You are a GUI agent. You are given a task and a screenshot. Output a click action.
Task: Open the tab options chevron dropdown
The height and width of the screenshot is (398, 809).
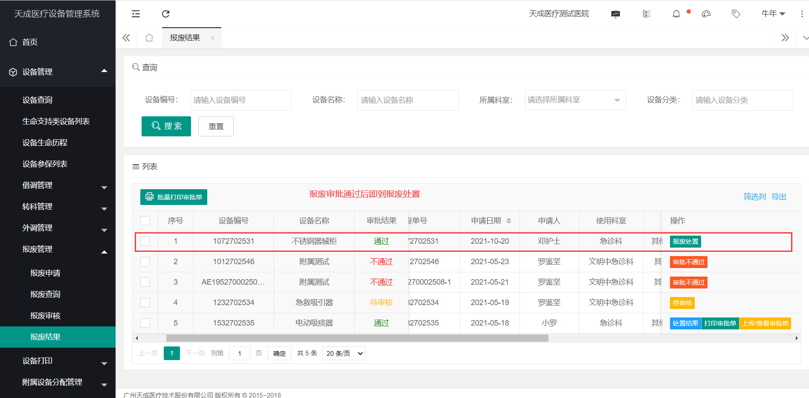click(805, 38)
